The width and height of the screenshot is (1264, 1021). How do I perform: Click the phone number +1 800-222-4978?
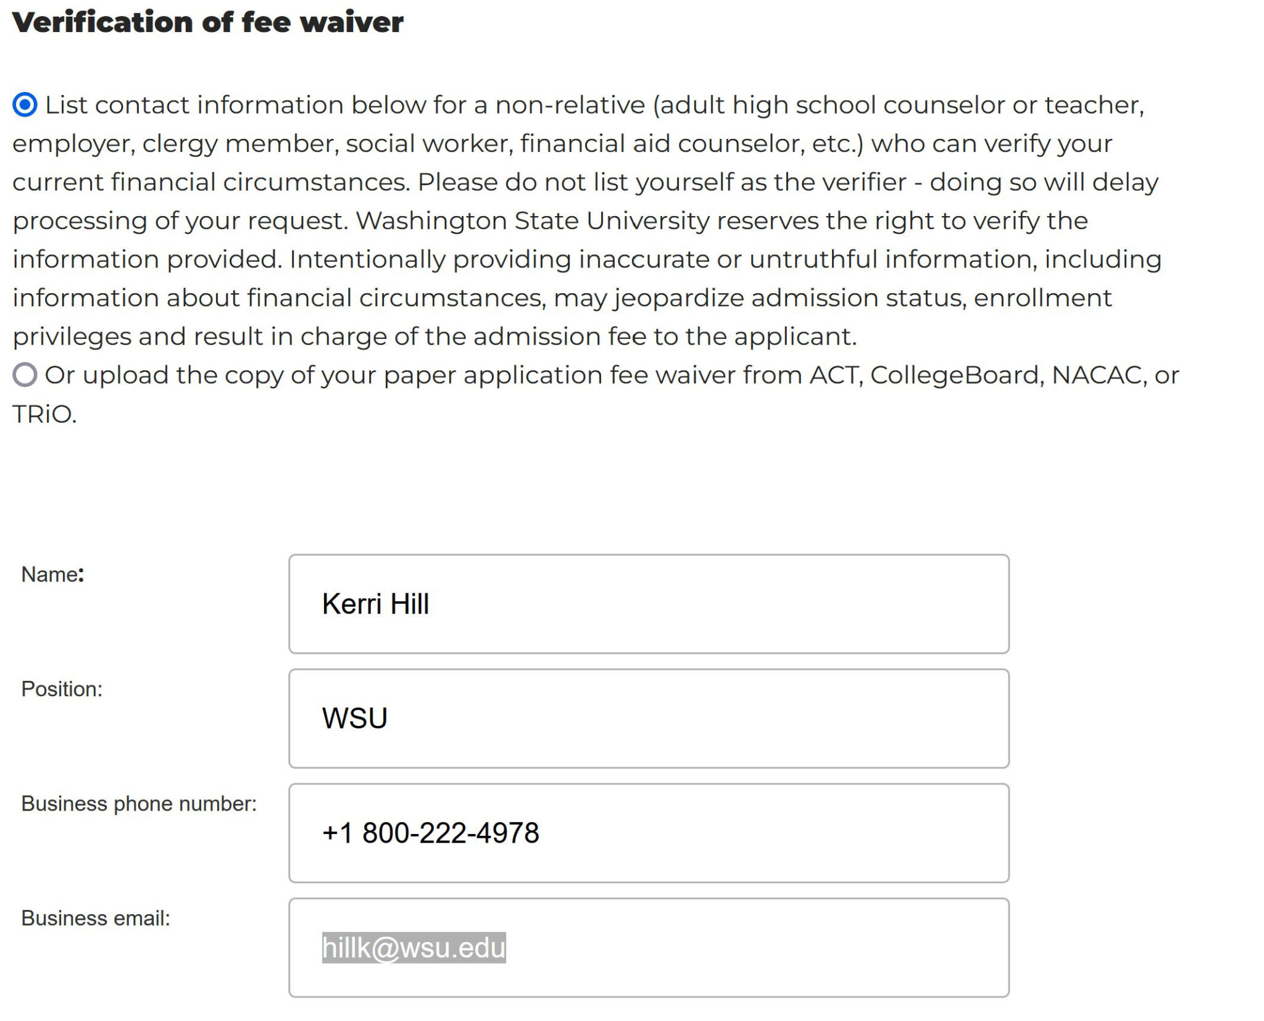[430, 831]
